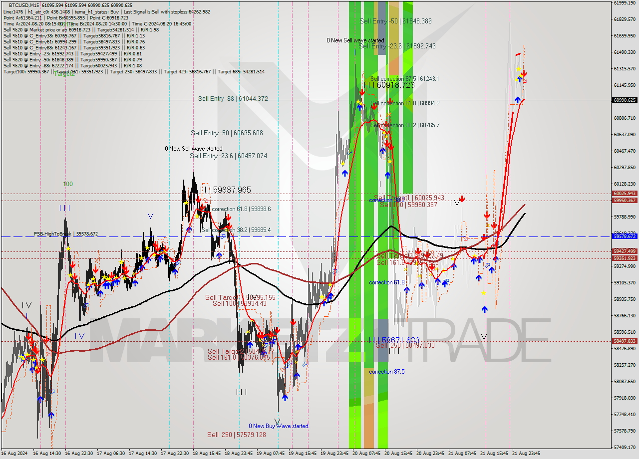The image size is (639, 459).
Task: Select 'Sell 161.8 | 58376.045' target label
Action: [239, 357]
